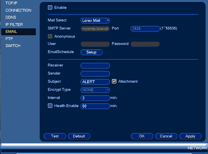Switch to the SWITCH settings page
The height and width of the screenshot is (154, 208).
coord(13,46)
